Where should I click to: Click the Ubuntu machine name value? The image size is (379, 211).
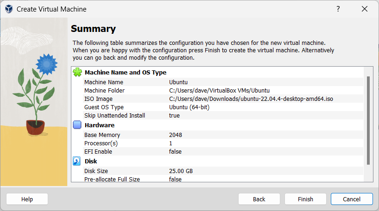[x=178, y=82]
